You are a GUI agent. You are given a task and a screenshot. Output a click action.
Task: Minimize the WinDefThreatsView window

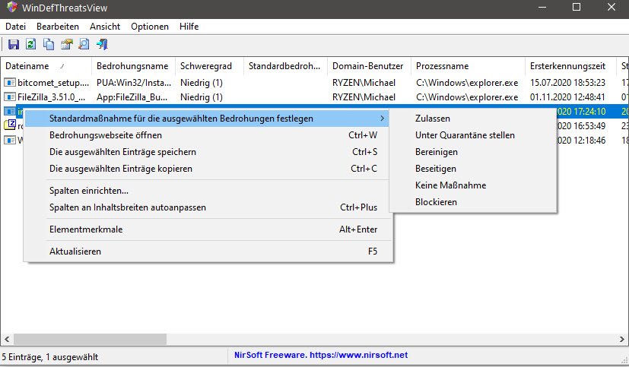(542, 7)
